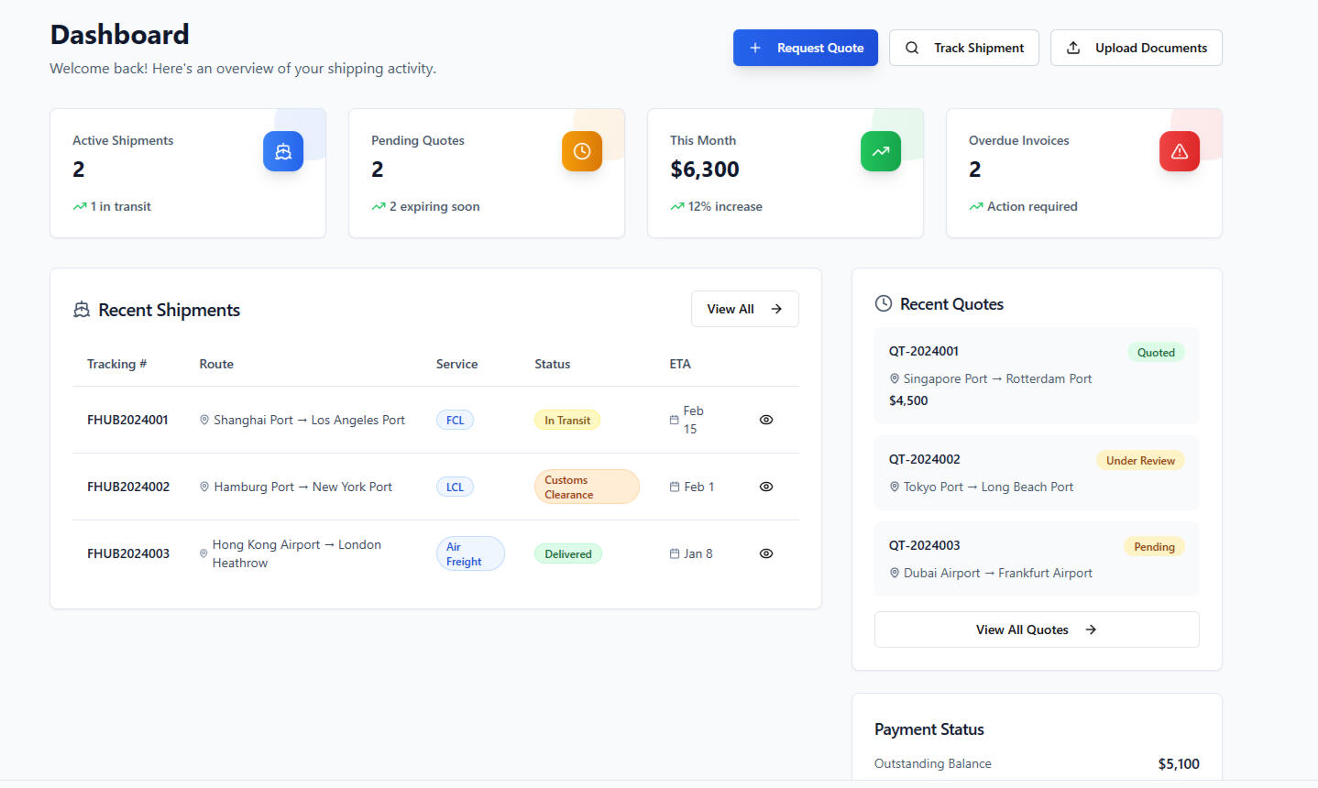Expand all shipments with View All
The image size is (1318, 788).
tap(744, 309)
